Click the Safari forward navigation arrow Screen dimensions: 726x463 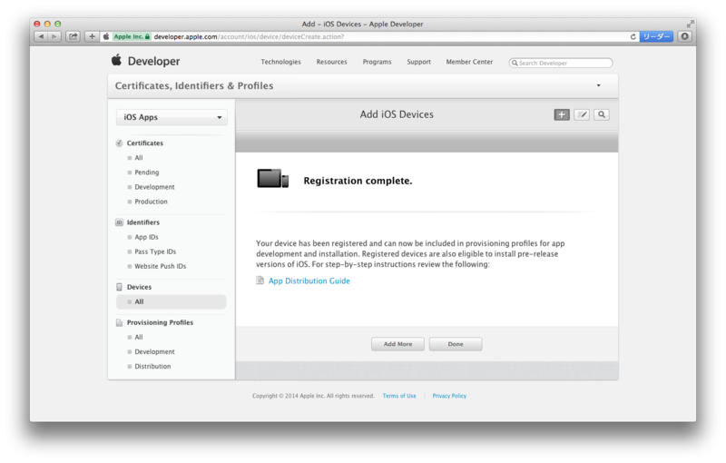pyautogui.click(x=54, y=36)
